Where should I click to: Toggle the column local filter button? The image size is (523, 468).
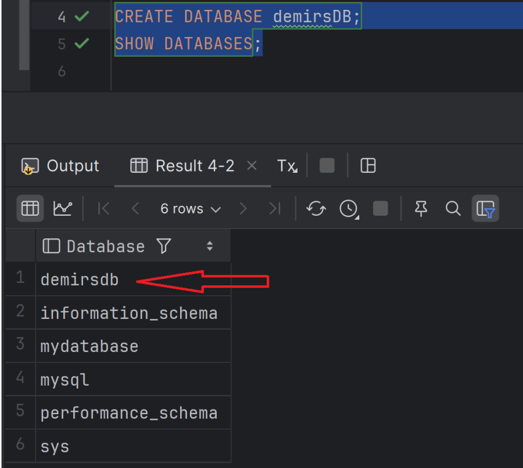485,209
